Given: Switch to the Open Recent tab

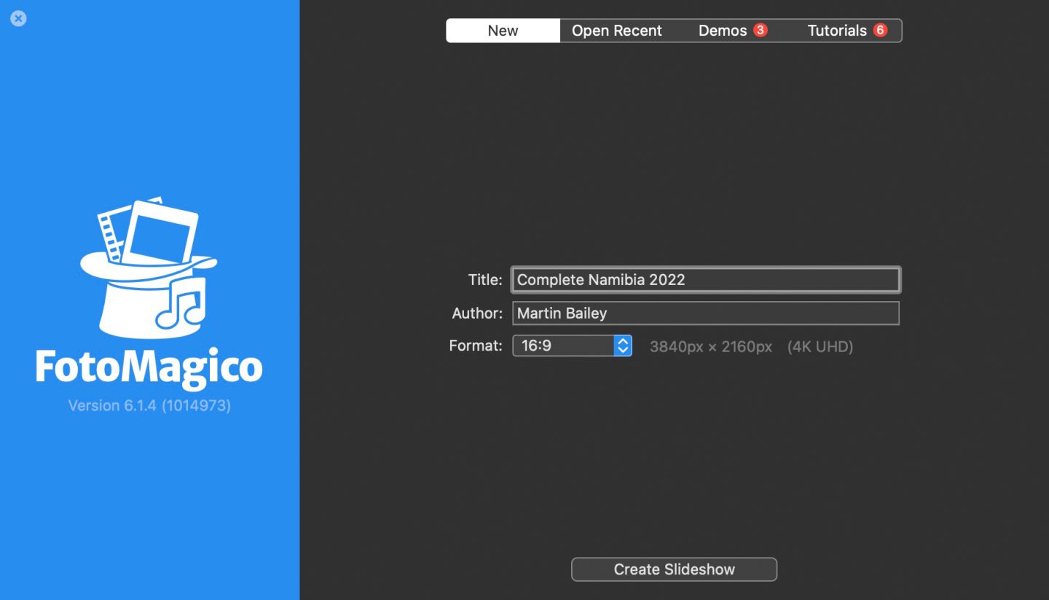Looking at the screenshot, I should click(616, 31).
